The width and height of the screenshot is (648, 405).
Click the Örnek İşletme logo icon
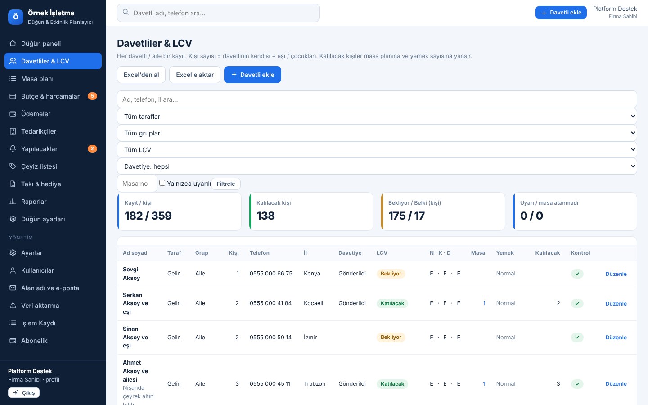[x=16, y=17]
